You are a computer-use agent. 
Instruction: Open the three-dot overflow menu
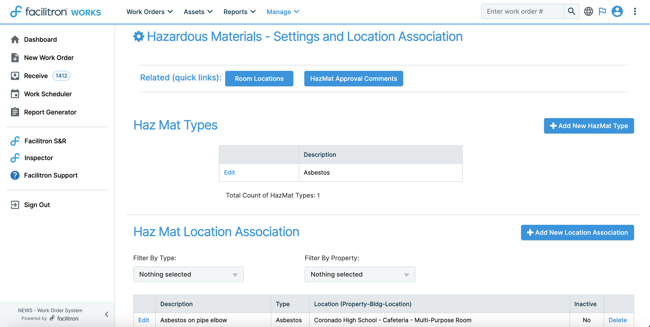(635, 11)
